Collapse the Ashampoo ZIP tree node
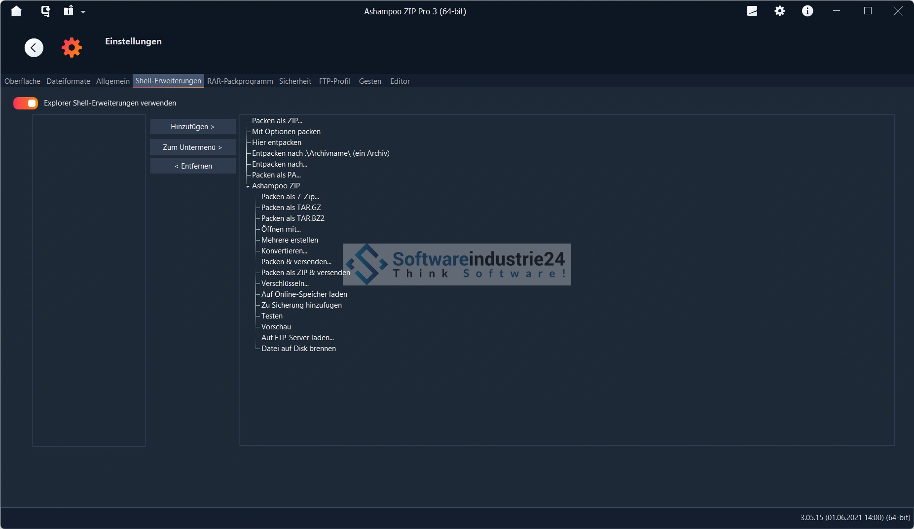Screen dimensions: 914x529 click(x=248, y=186)
